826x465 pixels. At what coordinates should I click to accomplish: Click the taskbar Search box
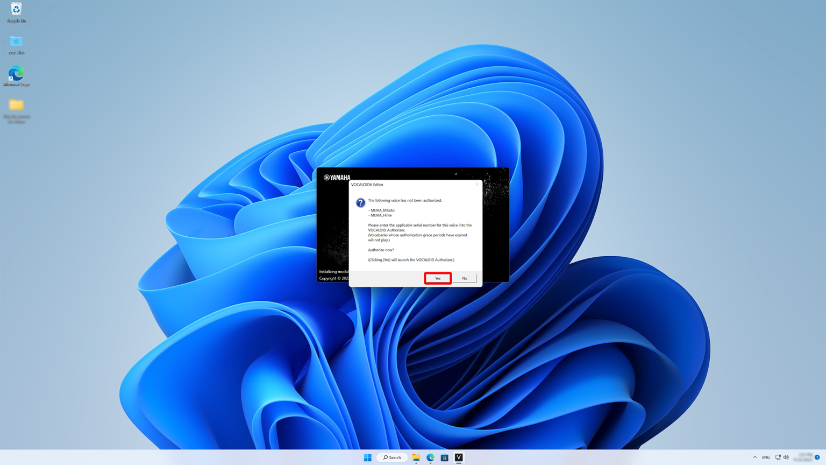(393, 457)
